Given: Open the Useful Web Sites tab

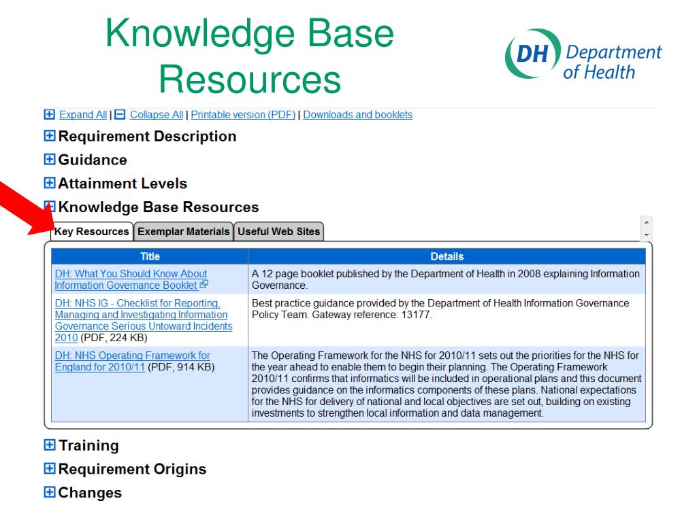Looking at the screenshot, I should [278, 232].
